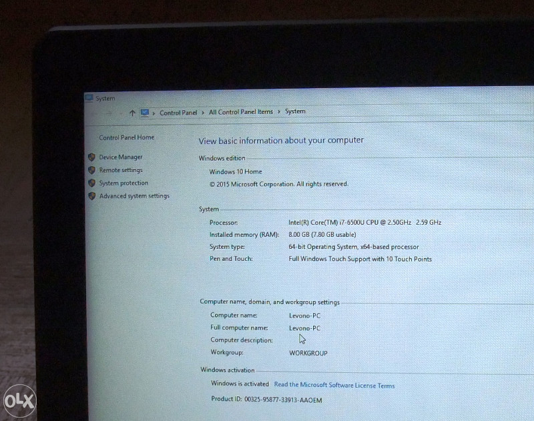Open Device Manager link
Screen dimensions: 534x421
[121, 157]
